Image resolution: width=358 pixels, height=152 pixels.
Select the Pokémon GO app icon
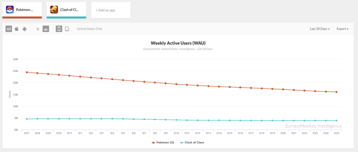click(x=10, y=9)
